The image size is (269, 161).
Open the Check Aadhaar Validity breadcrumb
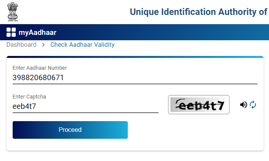pyautogui.click(x=83, y=45)
